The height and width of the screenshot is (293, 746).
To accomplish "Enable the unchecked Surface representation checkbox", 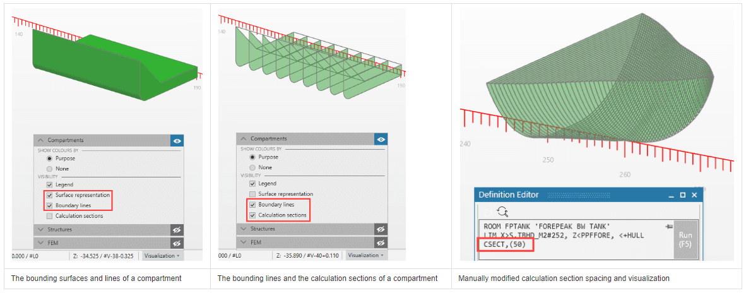I will coord(252,194).
